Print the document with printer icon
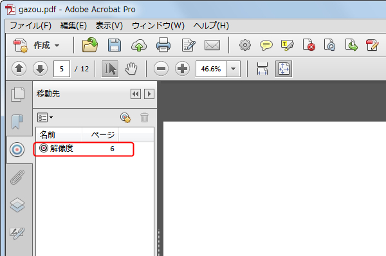Image resolution: width=386 pixels, height=256 pixels. click(x=163, y=45)
